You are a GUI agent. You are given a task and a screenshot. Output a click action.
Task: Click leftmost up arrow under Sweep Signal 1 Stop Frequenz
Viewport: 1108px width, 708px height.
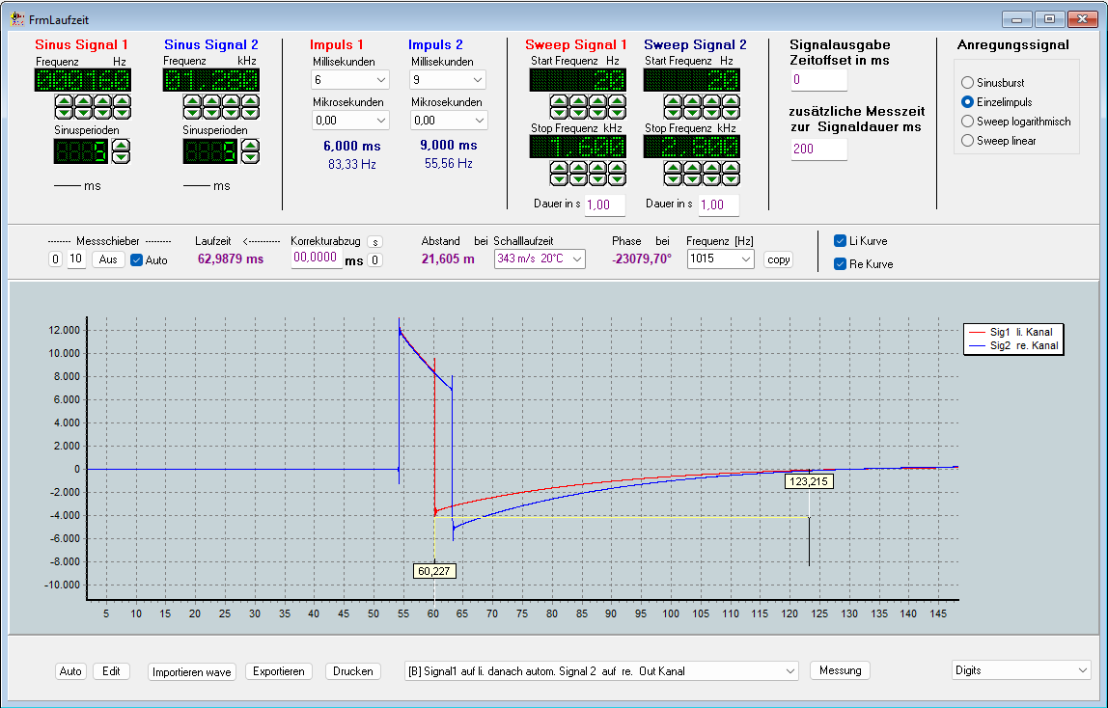click(559, 167)
